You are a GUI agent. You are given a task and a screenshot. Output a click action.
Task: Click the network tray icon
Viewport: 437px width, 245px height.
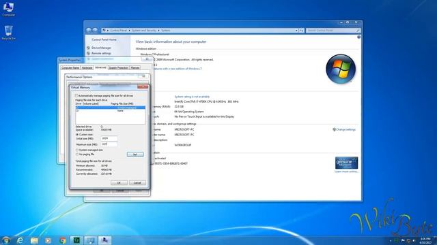tap(408, 240)
